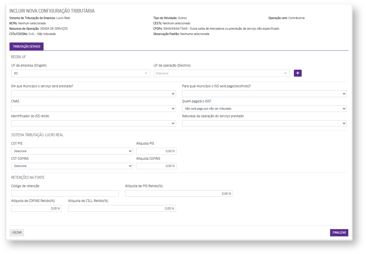Click the purple plus button to add UF

(298, 73)
